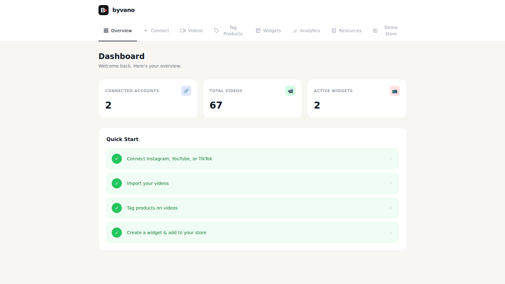
Task: Click Connect Instagram, YouTube, or TikTok step
Action: pos(252,159)
